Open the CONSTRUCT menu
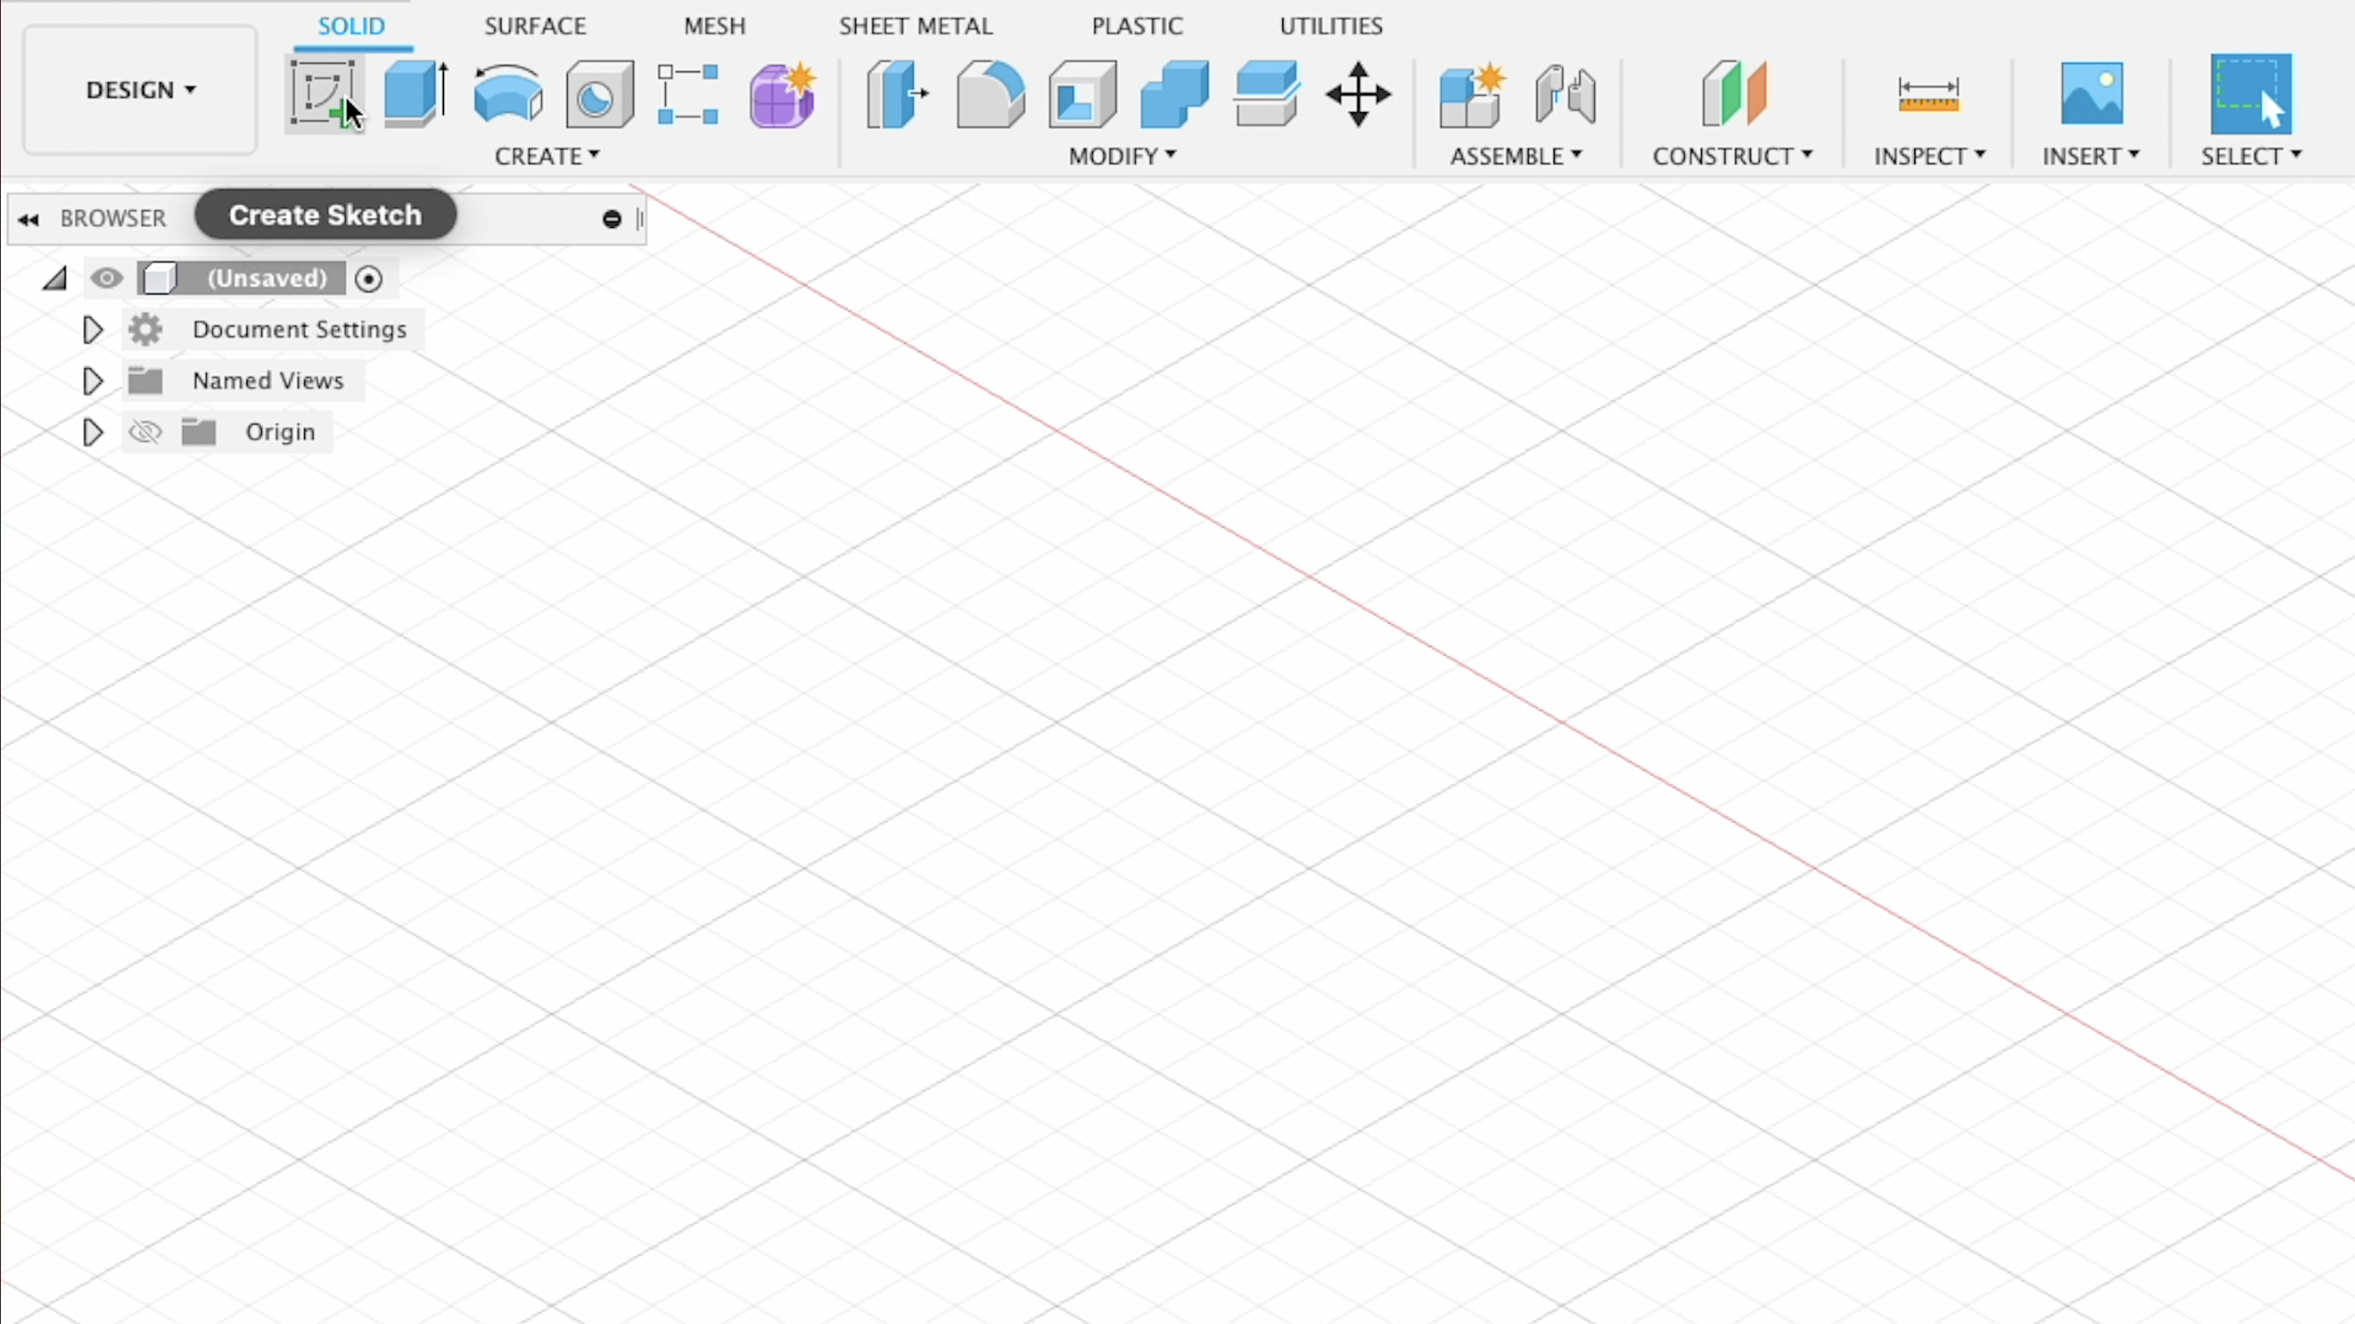The image size is (2355, 1324). point(1732,156)
